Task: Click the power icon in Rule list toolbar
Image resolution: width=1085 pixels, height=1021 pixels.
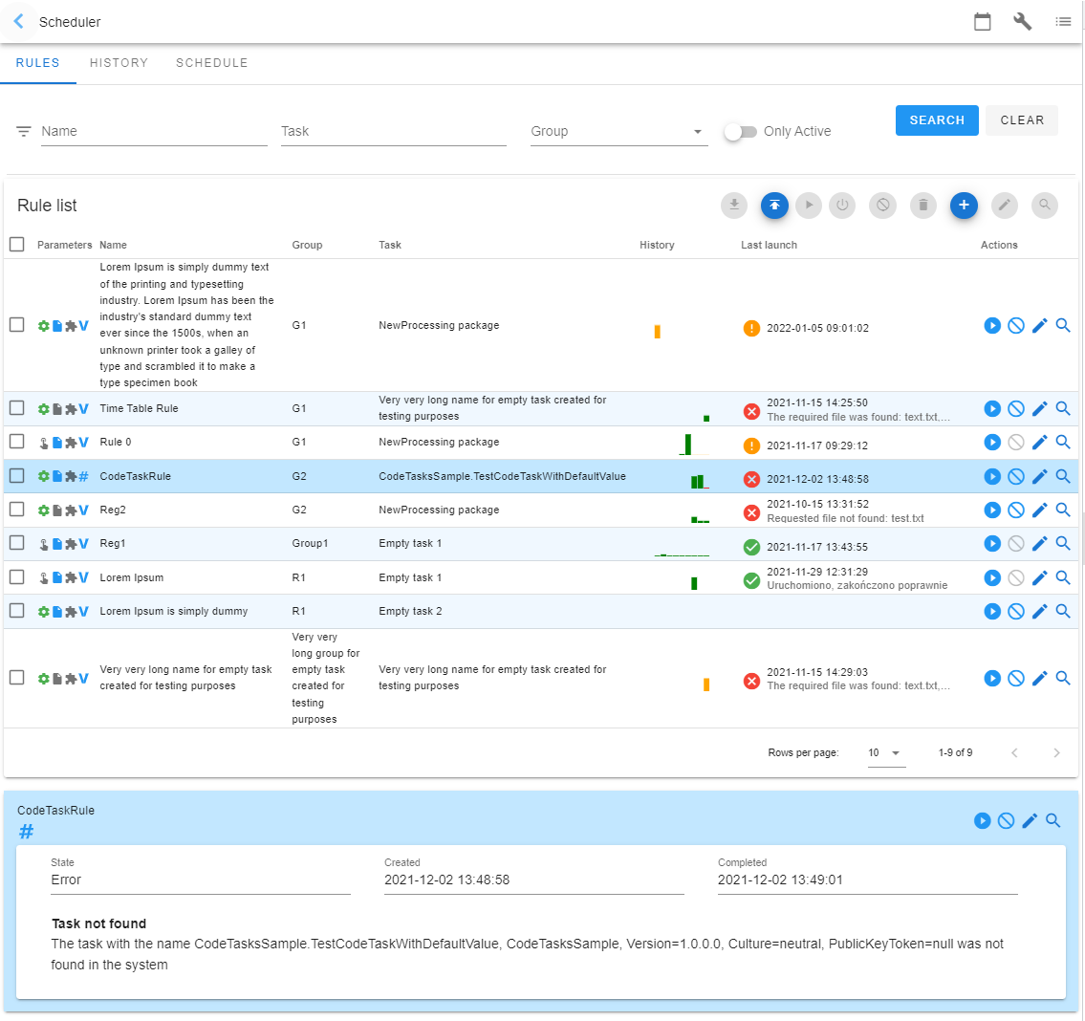Action: tap(842, 205)
